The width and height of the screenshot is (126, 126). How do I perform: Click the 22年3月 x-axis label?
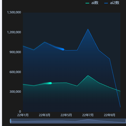(x=45, y=115)
